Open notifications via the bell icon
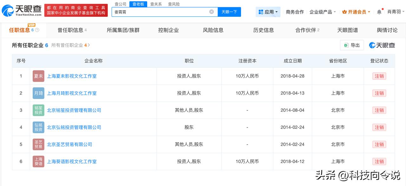 (x=379, y=11)
